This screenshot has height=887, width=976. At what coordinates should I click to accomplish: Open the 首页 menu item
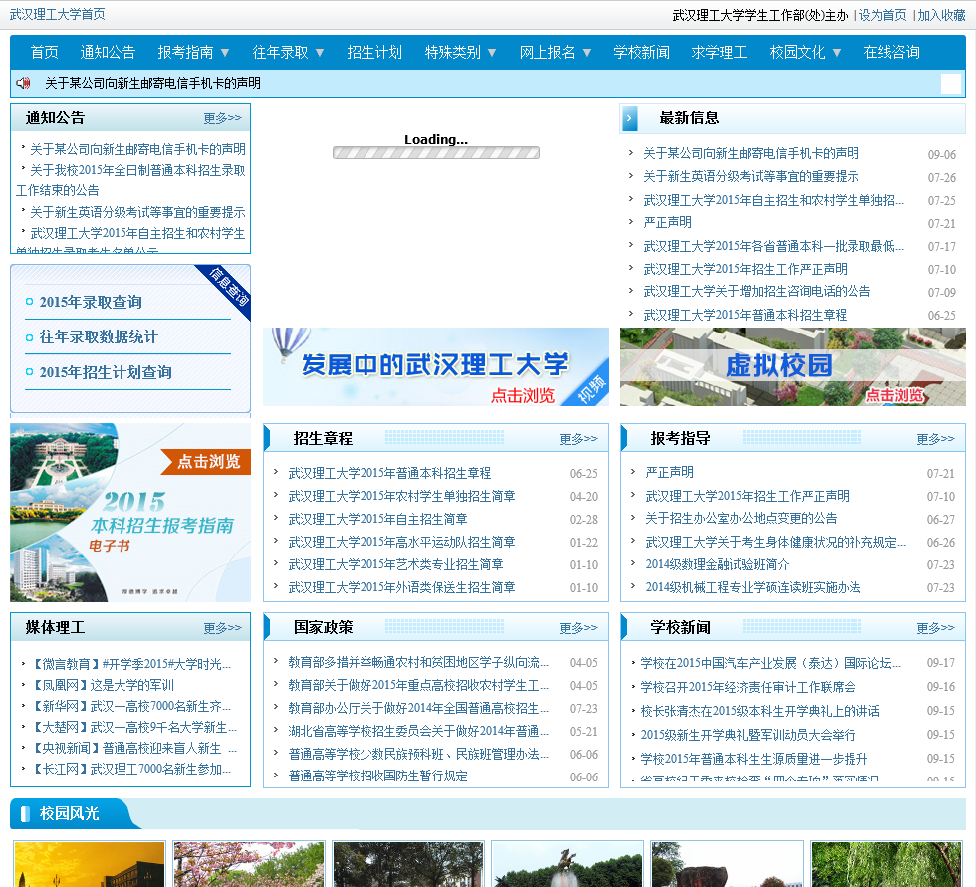click(x=44, y=52)
